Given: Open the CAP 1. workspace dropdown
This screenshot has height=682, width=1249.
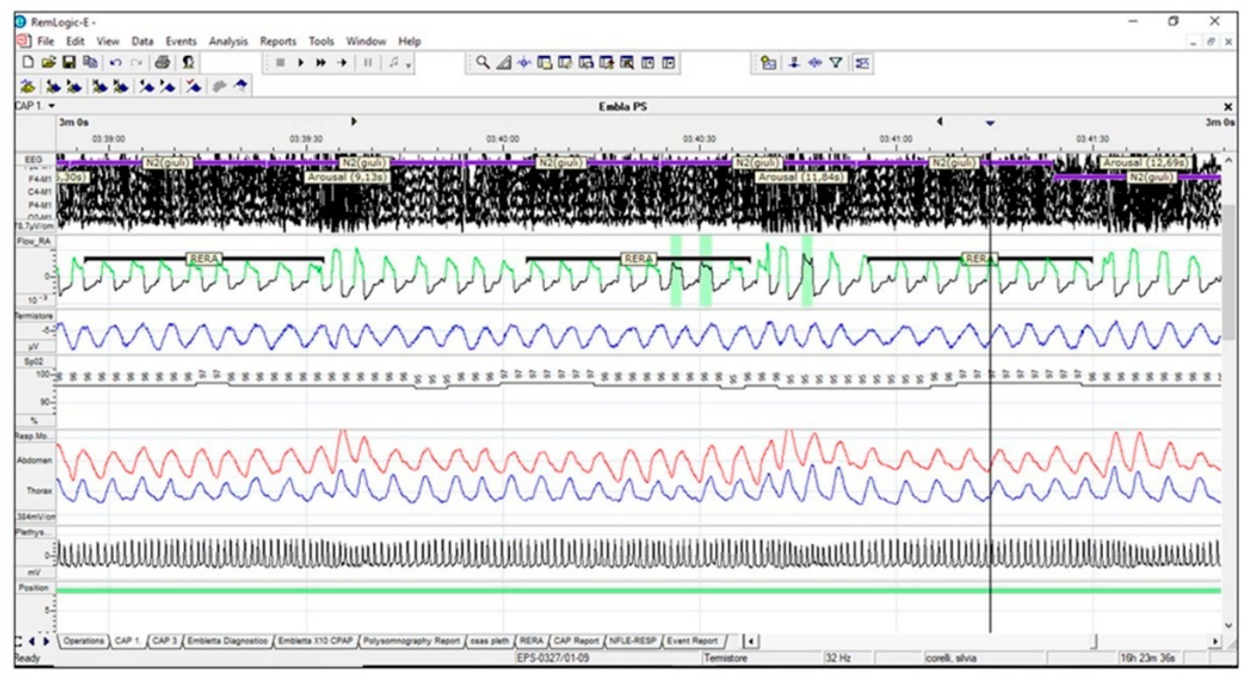Looking at the screenshot, I should pyautogui.click(x=51, y=106).
